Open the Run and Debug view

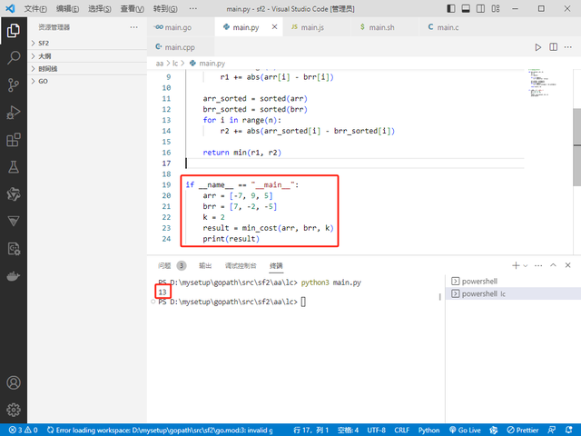[x=14, y=113]
